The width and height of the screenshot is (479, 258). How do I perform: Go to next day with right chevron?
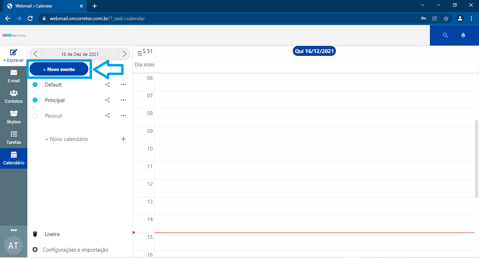click(125, 54)
